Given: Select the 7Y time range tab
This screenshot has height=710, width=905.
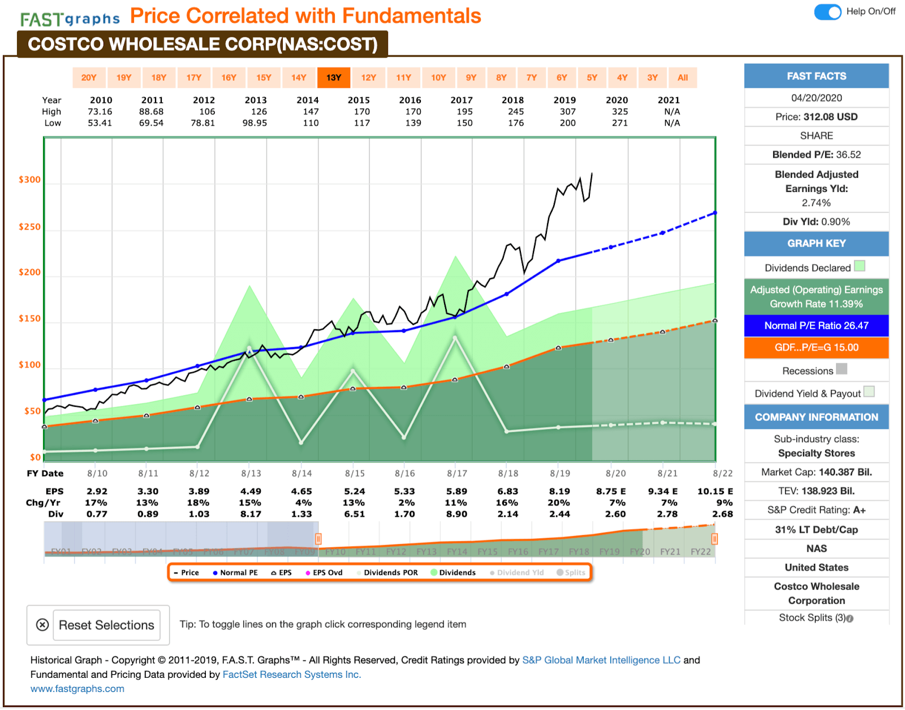Looking at the screenshot, I should [532, 78].
